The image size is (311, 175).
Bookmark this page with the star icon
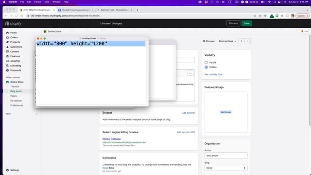click(x=265, y=16)
